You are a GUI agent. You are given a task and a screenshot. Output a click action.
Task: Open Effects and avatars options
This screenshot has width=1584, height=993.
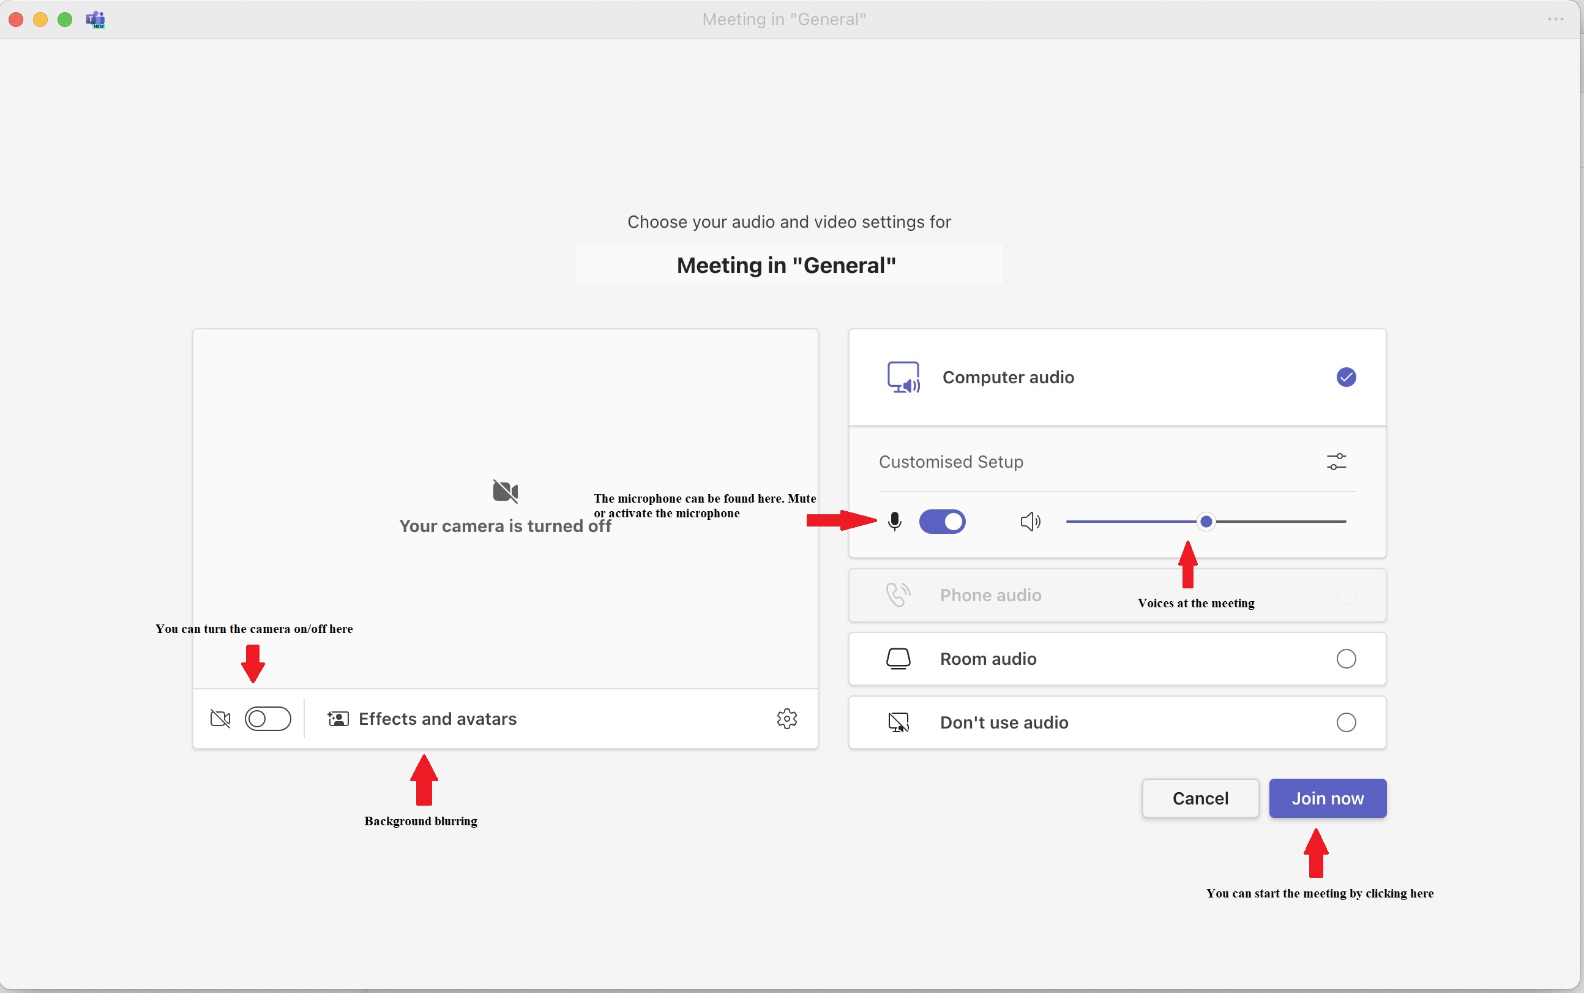click(437, 719)
